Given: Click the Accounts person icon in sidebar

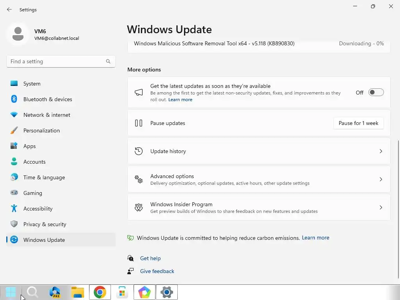Looking at the screenshot, I should (14, 161).
